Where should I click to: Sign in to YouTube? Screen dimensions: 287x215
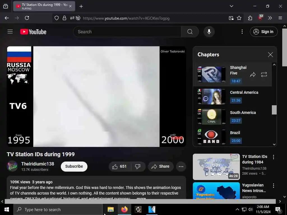click(x=263, y=32)
